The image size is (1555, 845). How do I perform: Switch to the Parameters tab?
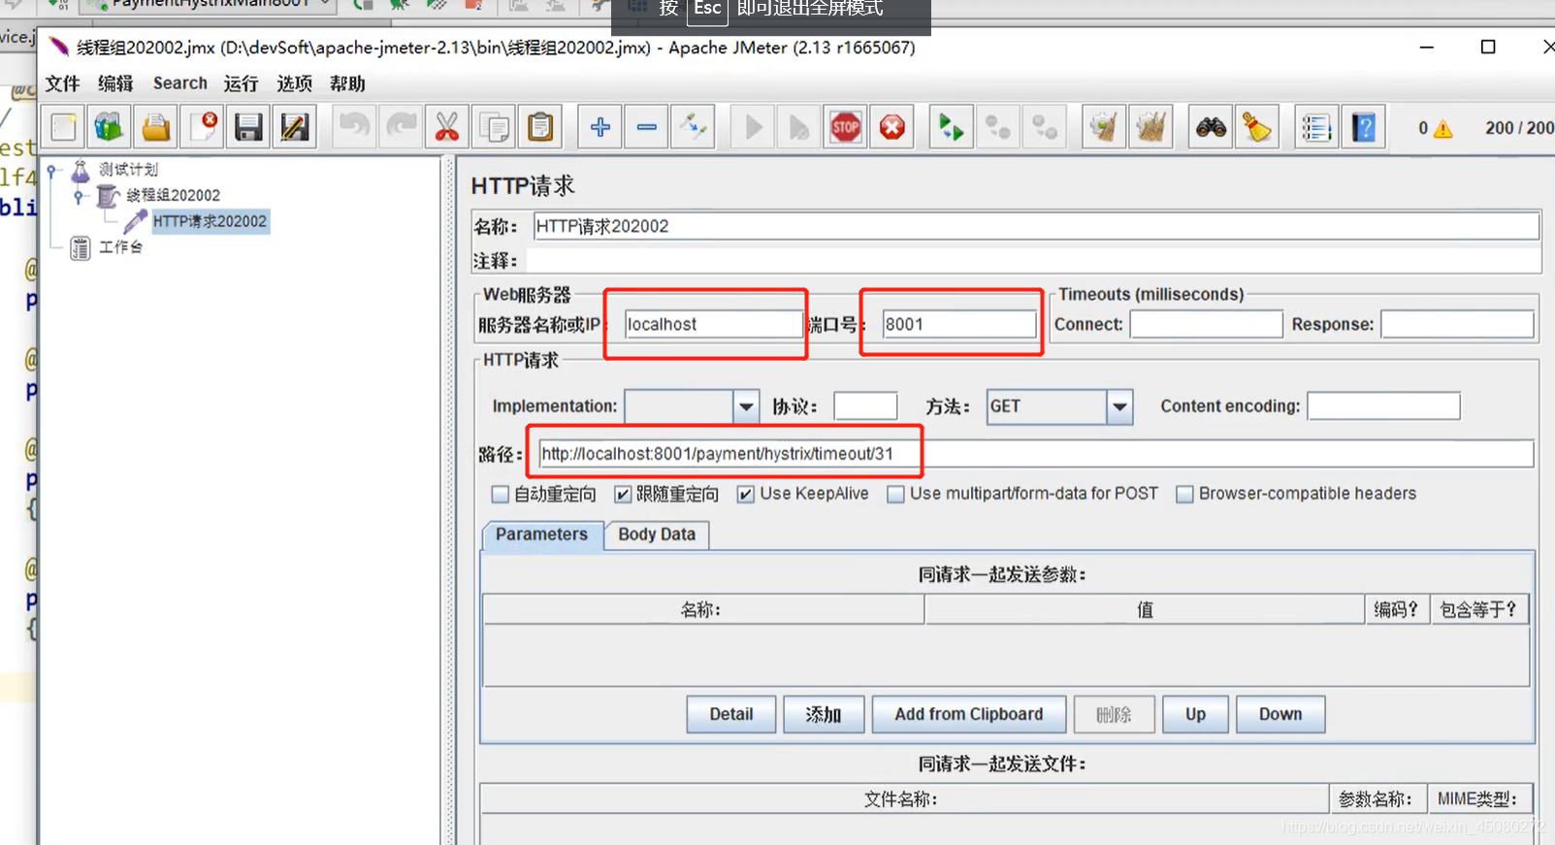(x=541, y=535)
